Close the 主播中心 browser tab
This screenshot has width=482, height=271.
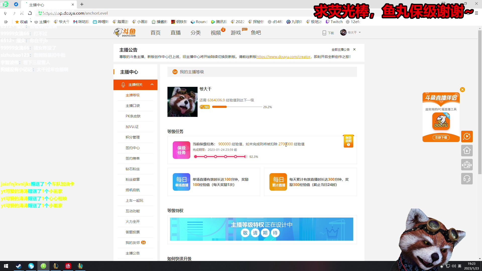point(73,5)
